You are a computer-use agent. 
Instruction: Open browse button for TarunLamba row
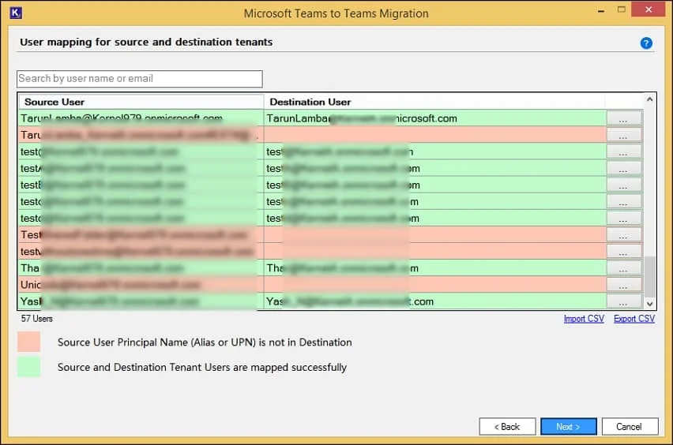[624, 118]
